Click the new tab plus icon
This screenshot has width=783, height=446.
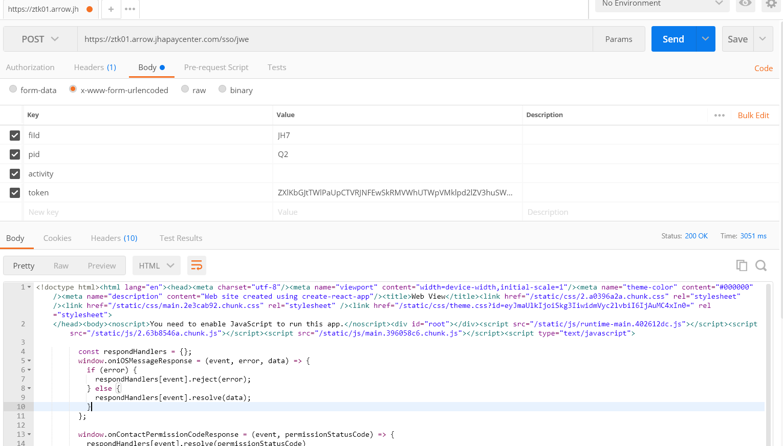pos(111,9)
